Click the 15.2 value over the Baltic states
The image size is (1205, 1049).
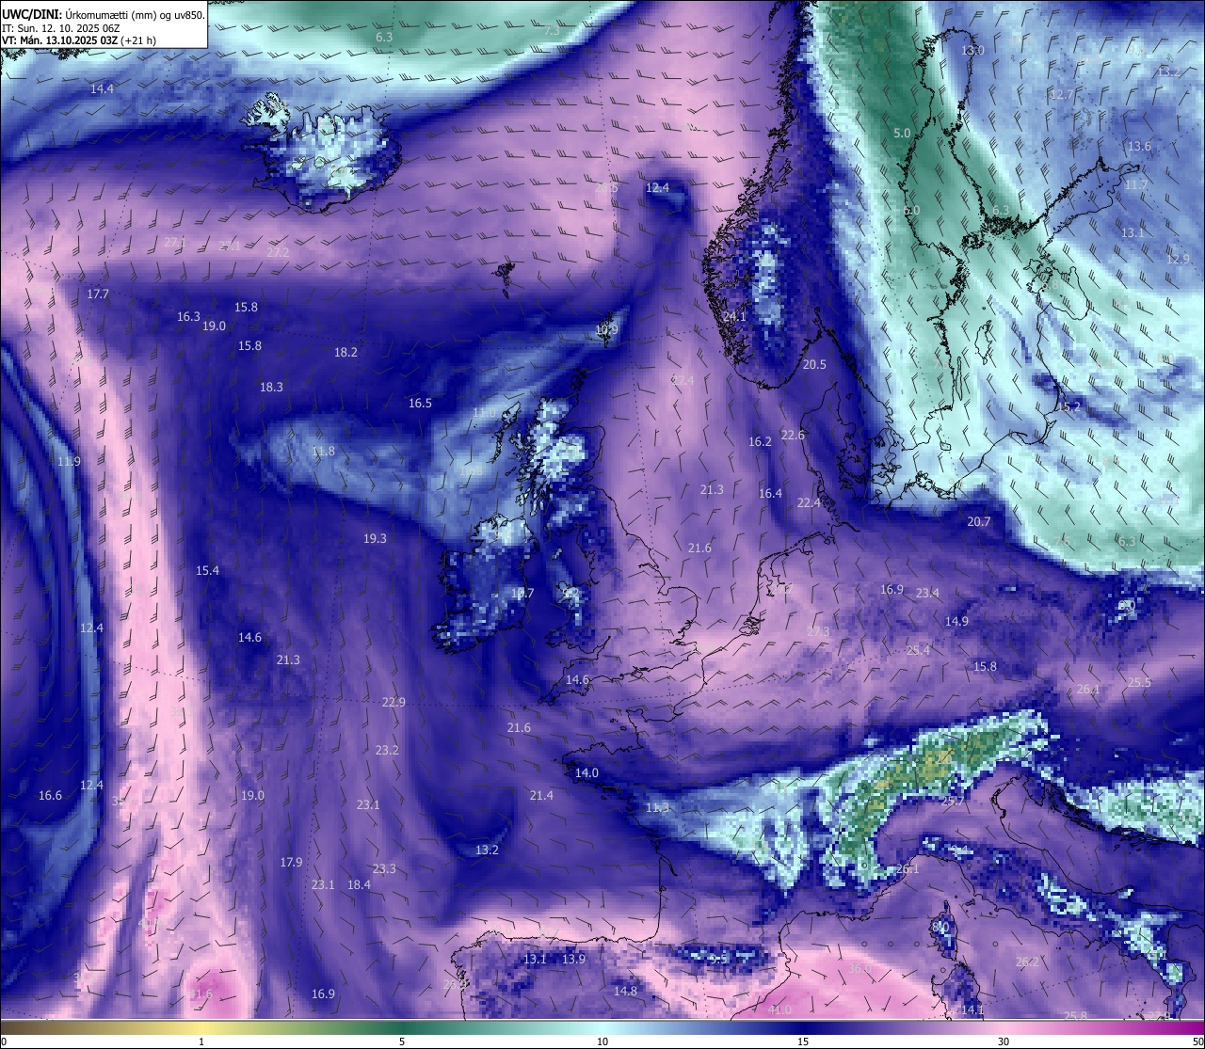(1069, 407)
